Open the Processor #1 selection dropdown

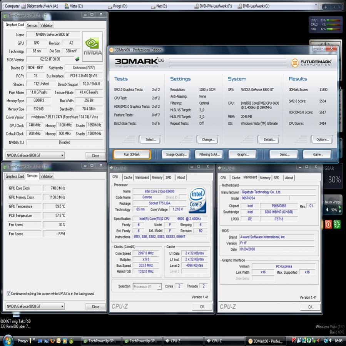[x=147, y=286]
